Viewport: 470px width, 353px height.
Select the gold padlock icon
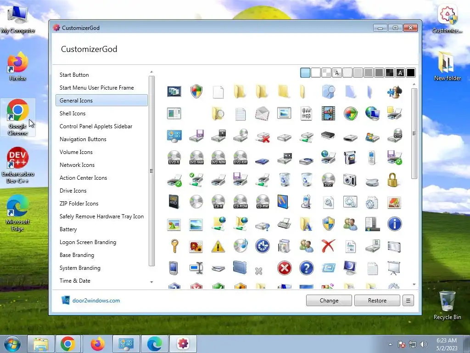[392, 180]
